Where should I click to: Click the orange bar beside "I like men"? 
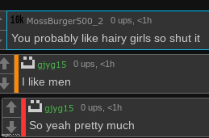click(16, 74)
